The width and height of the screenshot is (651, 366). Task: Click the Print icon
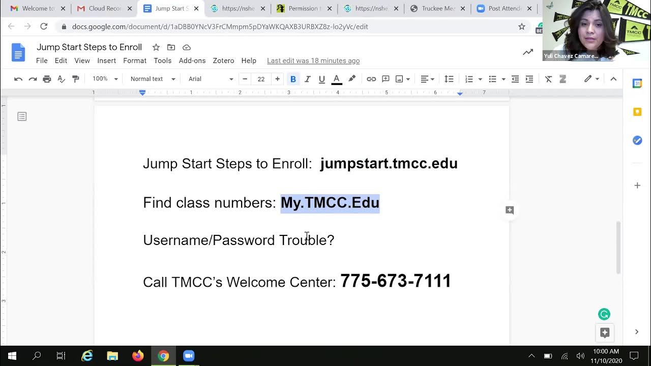[x=47, y=79]
